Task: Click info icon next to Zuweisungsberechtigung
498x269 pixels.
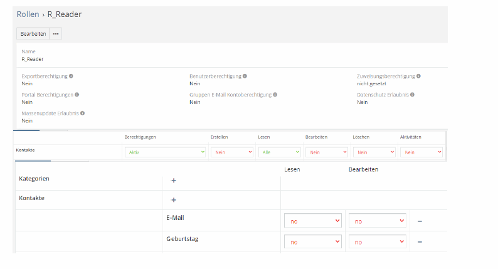Action: coord(418,76)
